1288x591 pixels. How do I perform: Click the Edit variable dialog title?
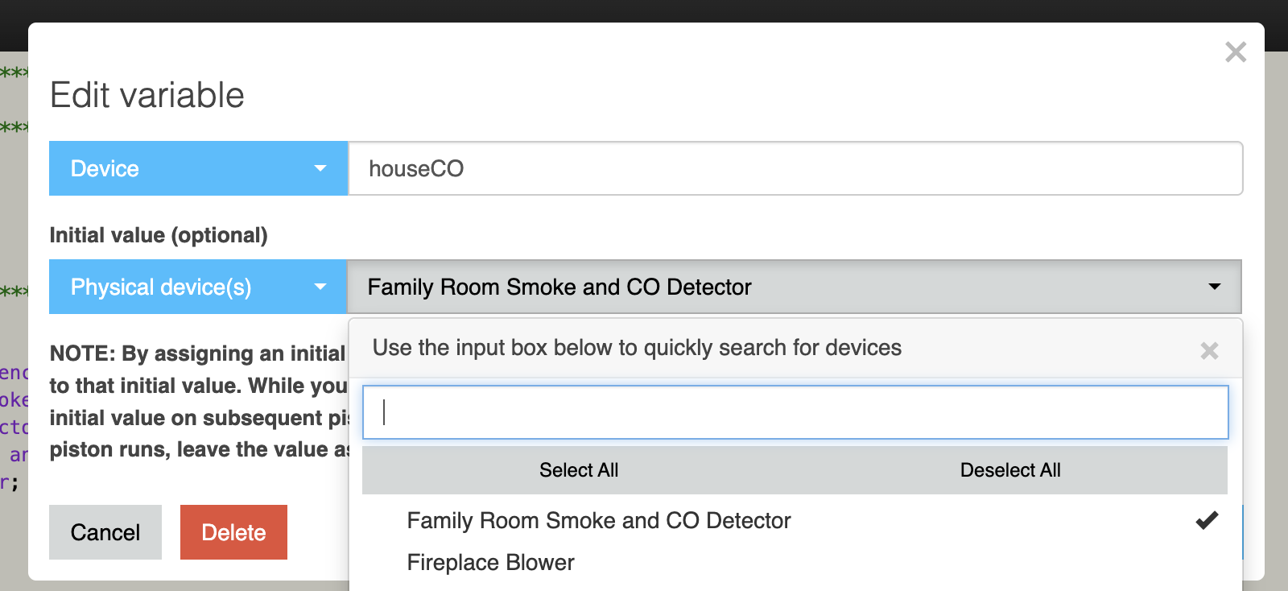(x=147, y=95)
